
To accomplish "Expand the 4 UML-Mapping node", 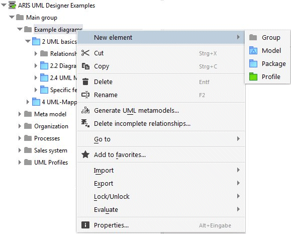I will click(x=28, y=102).
